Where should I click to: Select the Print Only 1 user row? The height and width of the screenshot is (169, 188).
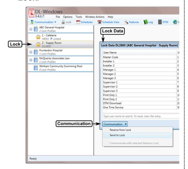tap(141, 95)
